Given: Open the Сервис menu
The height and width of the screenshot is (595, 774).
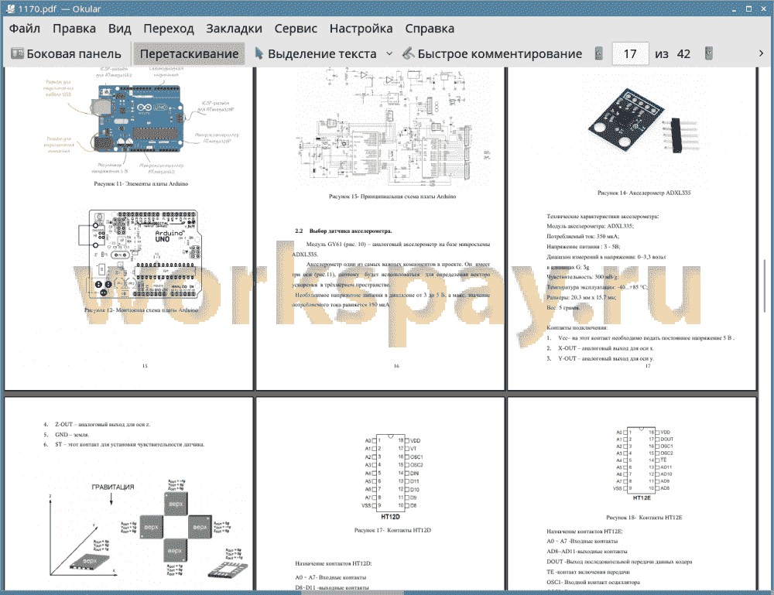Looking at the screenshot, I should 296,29.
